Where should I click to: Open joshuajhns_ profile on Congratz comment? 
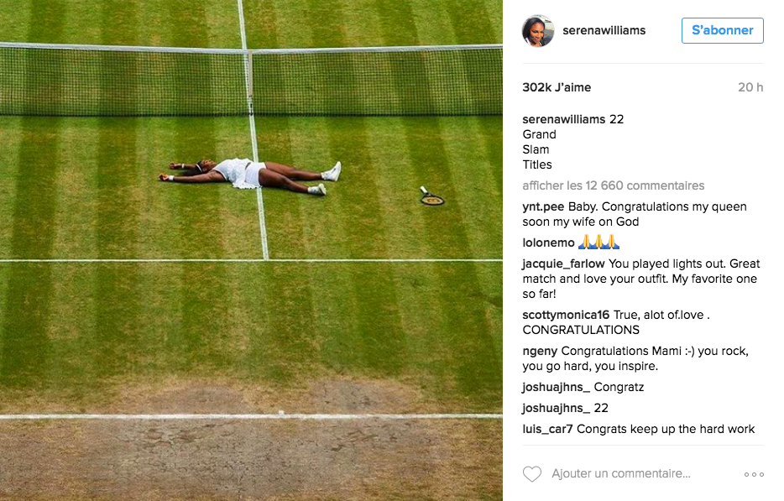tap(556, 388)
